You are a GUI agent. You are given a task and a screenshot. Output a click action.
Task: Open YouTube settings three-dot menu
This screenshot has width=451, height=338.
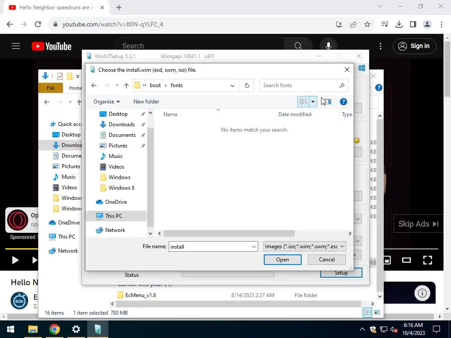(x=380, y=46)
